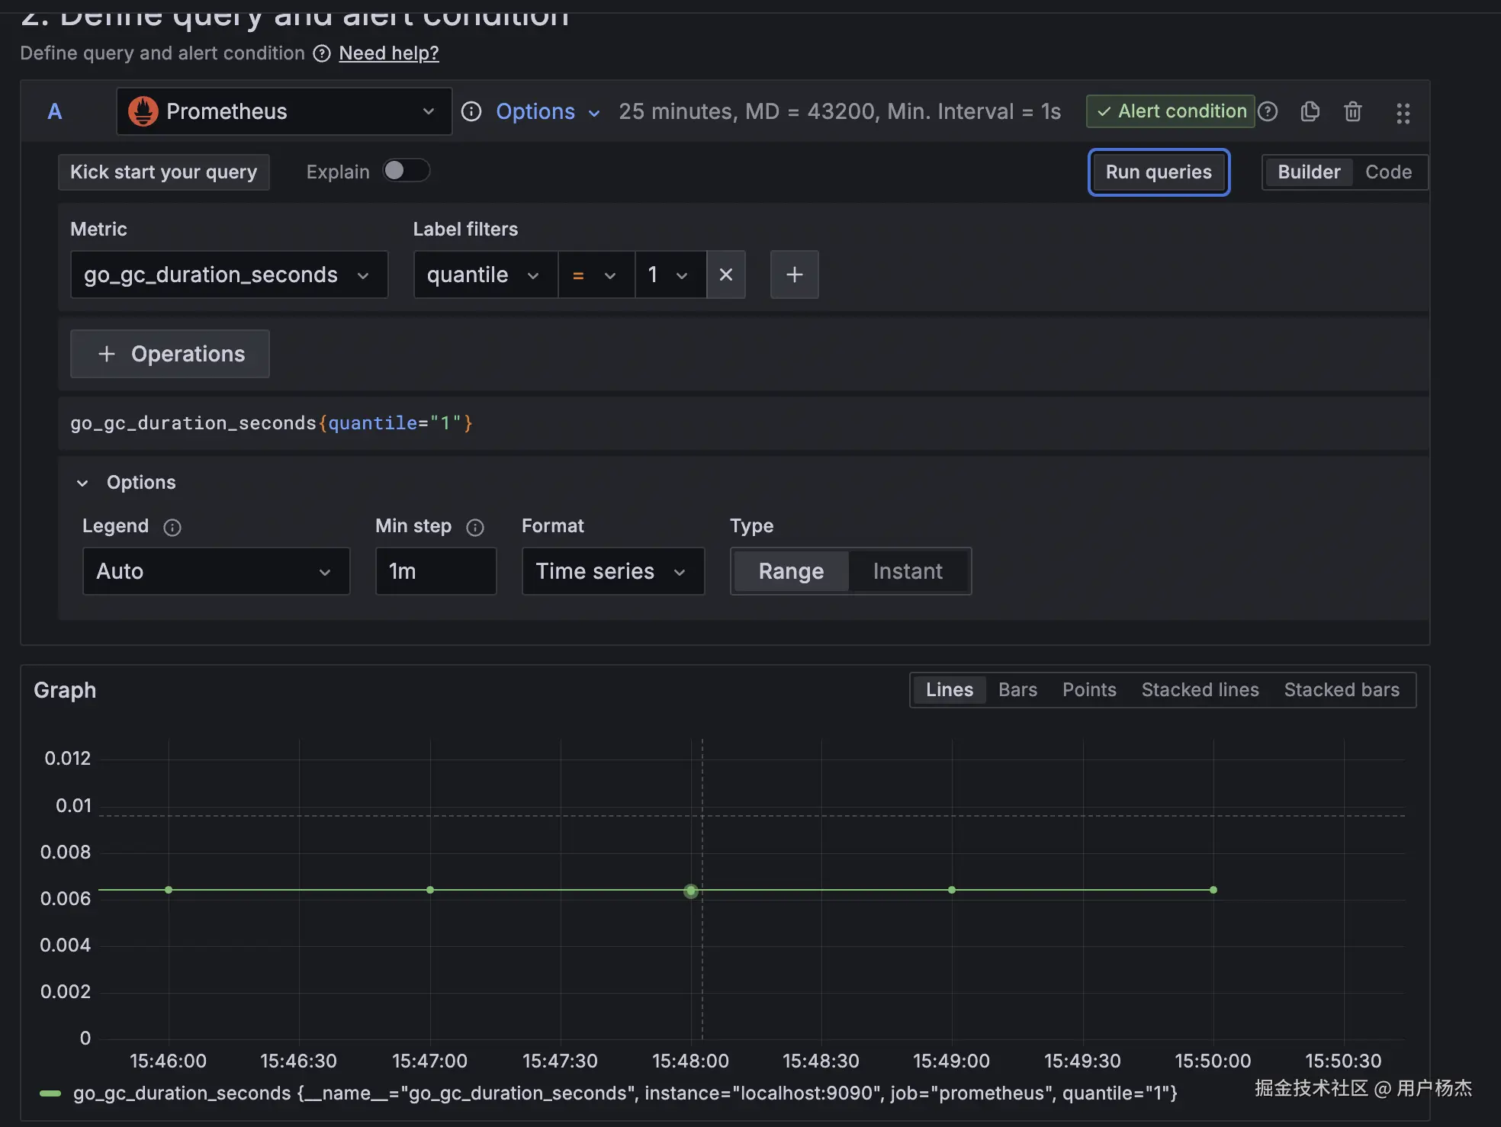
Task: Switch graph to Bars view
Action: (x=1017, y=690)
